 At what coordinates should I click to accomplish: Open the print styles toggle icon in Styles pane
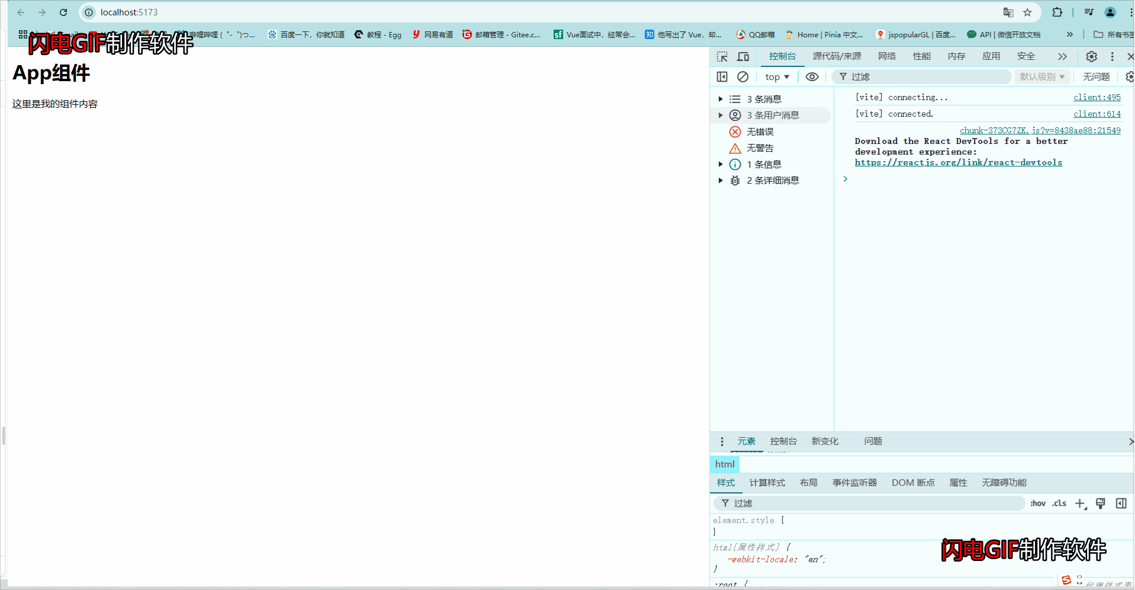1101,504
